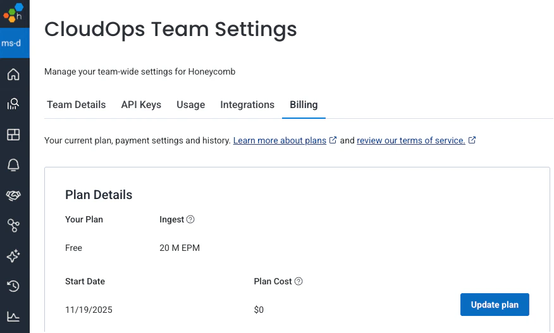Screen dimensions: 554x333
Task: Open the Query search sidebar icon
Action: tap(13, 104)
